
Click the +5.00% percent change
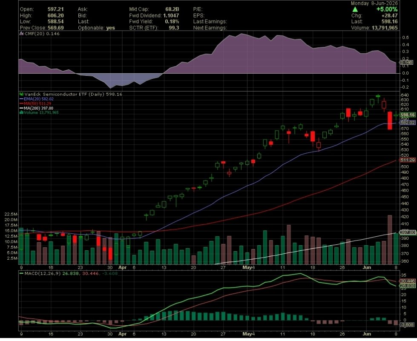[x=387, y=9]
